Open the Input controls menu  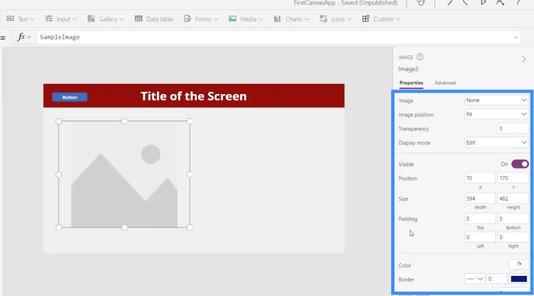[x=61, y=19]
